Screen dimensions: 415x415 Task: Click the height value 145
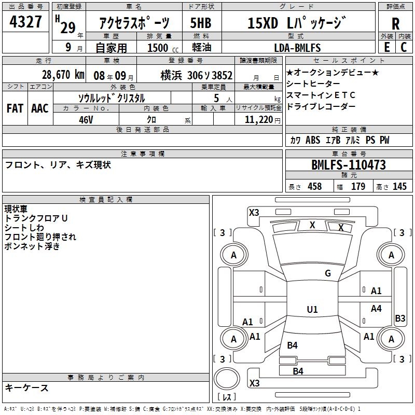pos(399,186)
